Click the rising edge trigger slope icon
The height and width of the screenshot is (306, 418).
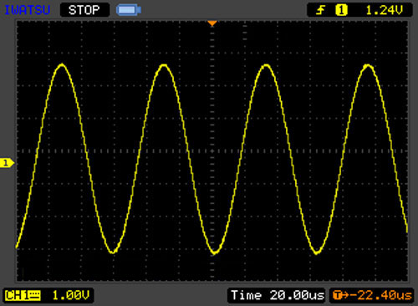(320, 11)
